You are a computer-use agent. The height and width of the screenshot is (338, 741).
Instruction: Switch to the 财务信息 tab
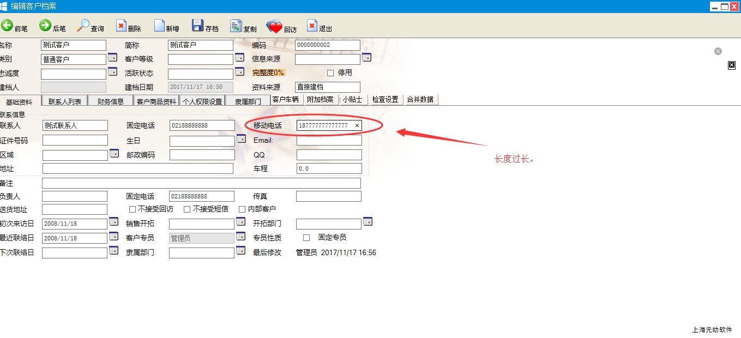pos(111,101)
